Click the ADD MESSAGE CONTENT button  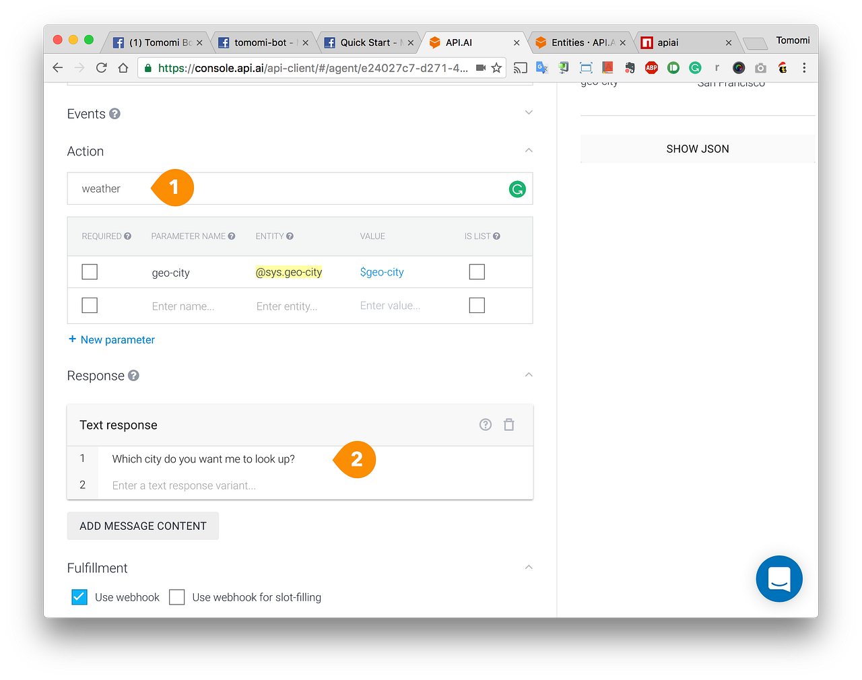pyautogui.click(x=143, y=526)
